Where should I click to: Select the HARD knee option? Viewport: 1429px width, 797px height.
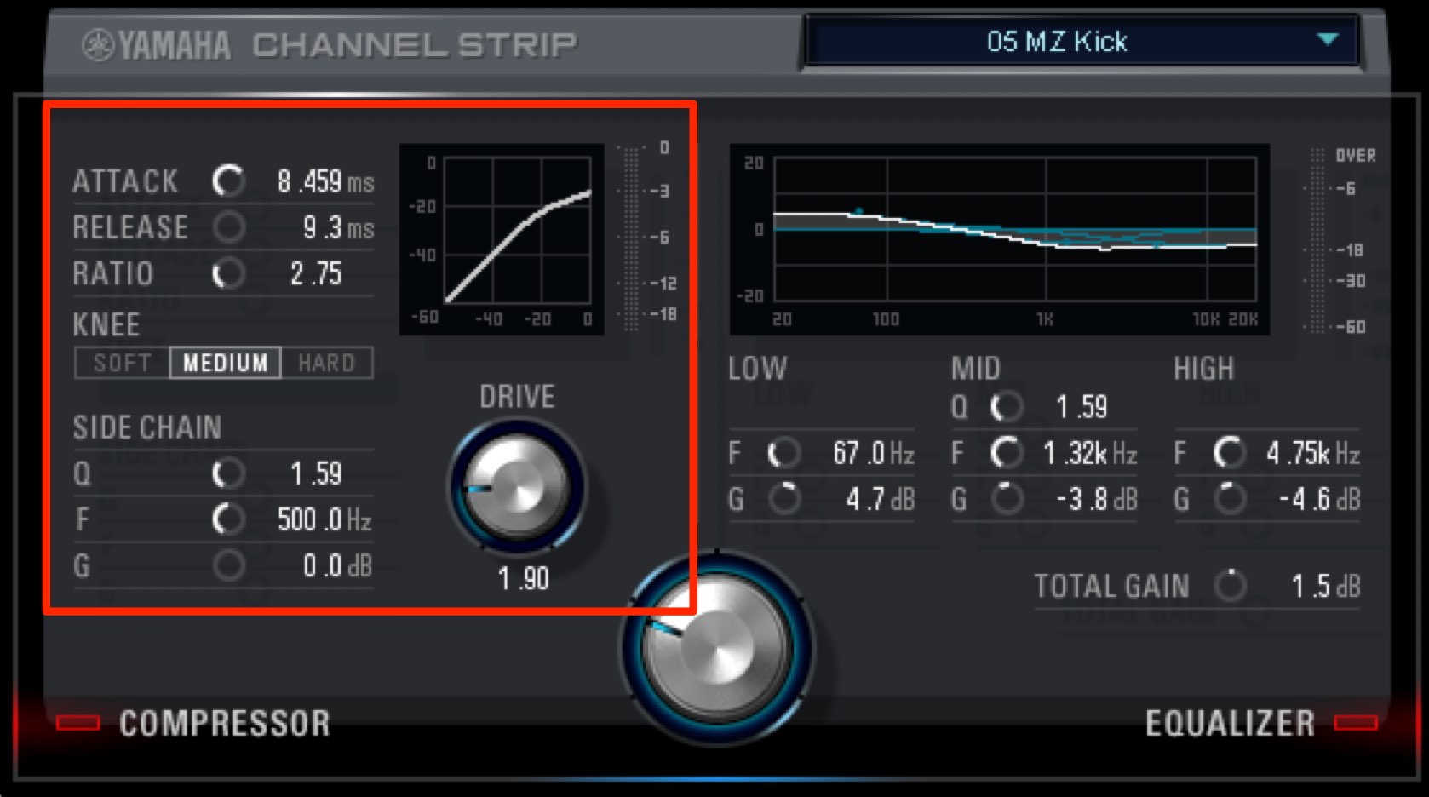click(326, 363)
